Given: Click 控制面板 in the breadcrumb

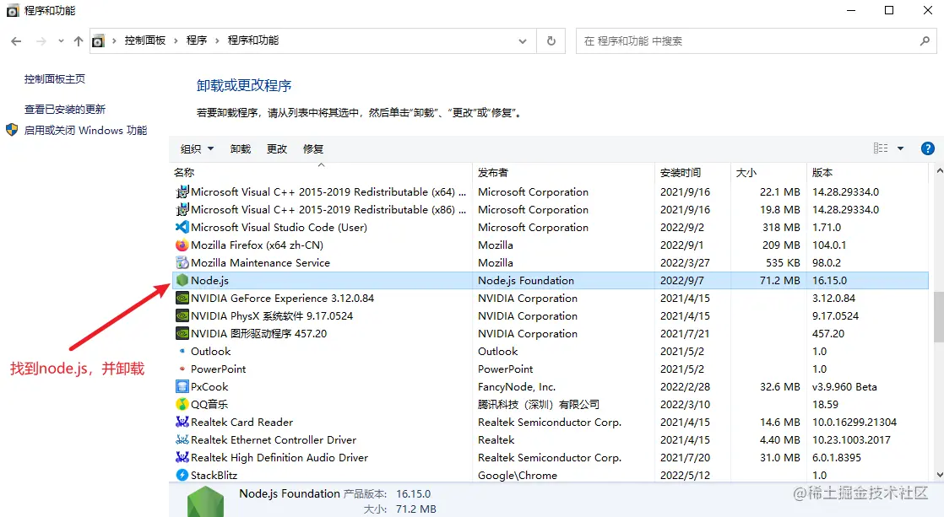Looking at the screenshot, I should click(145, 40).
